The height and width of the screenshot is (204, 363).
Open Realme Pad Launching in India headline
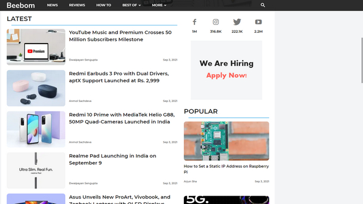pyautogui.click(x=112, y=159)
